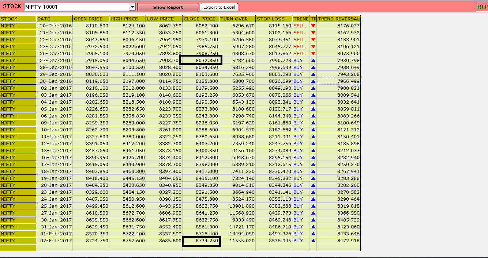The height and width of the screenshot is (258, 488).
Task: Click the low price cell 8685.800
Action: pyautogui.click(x=164, y=241)
